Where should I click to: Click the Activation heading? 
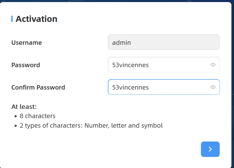(36, 19)
